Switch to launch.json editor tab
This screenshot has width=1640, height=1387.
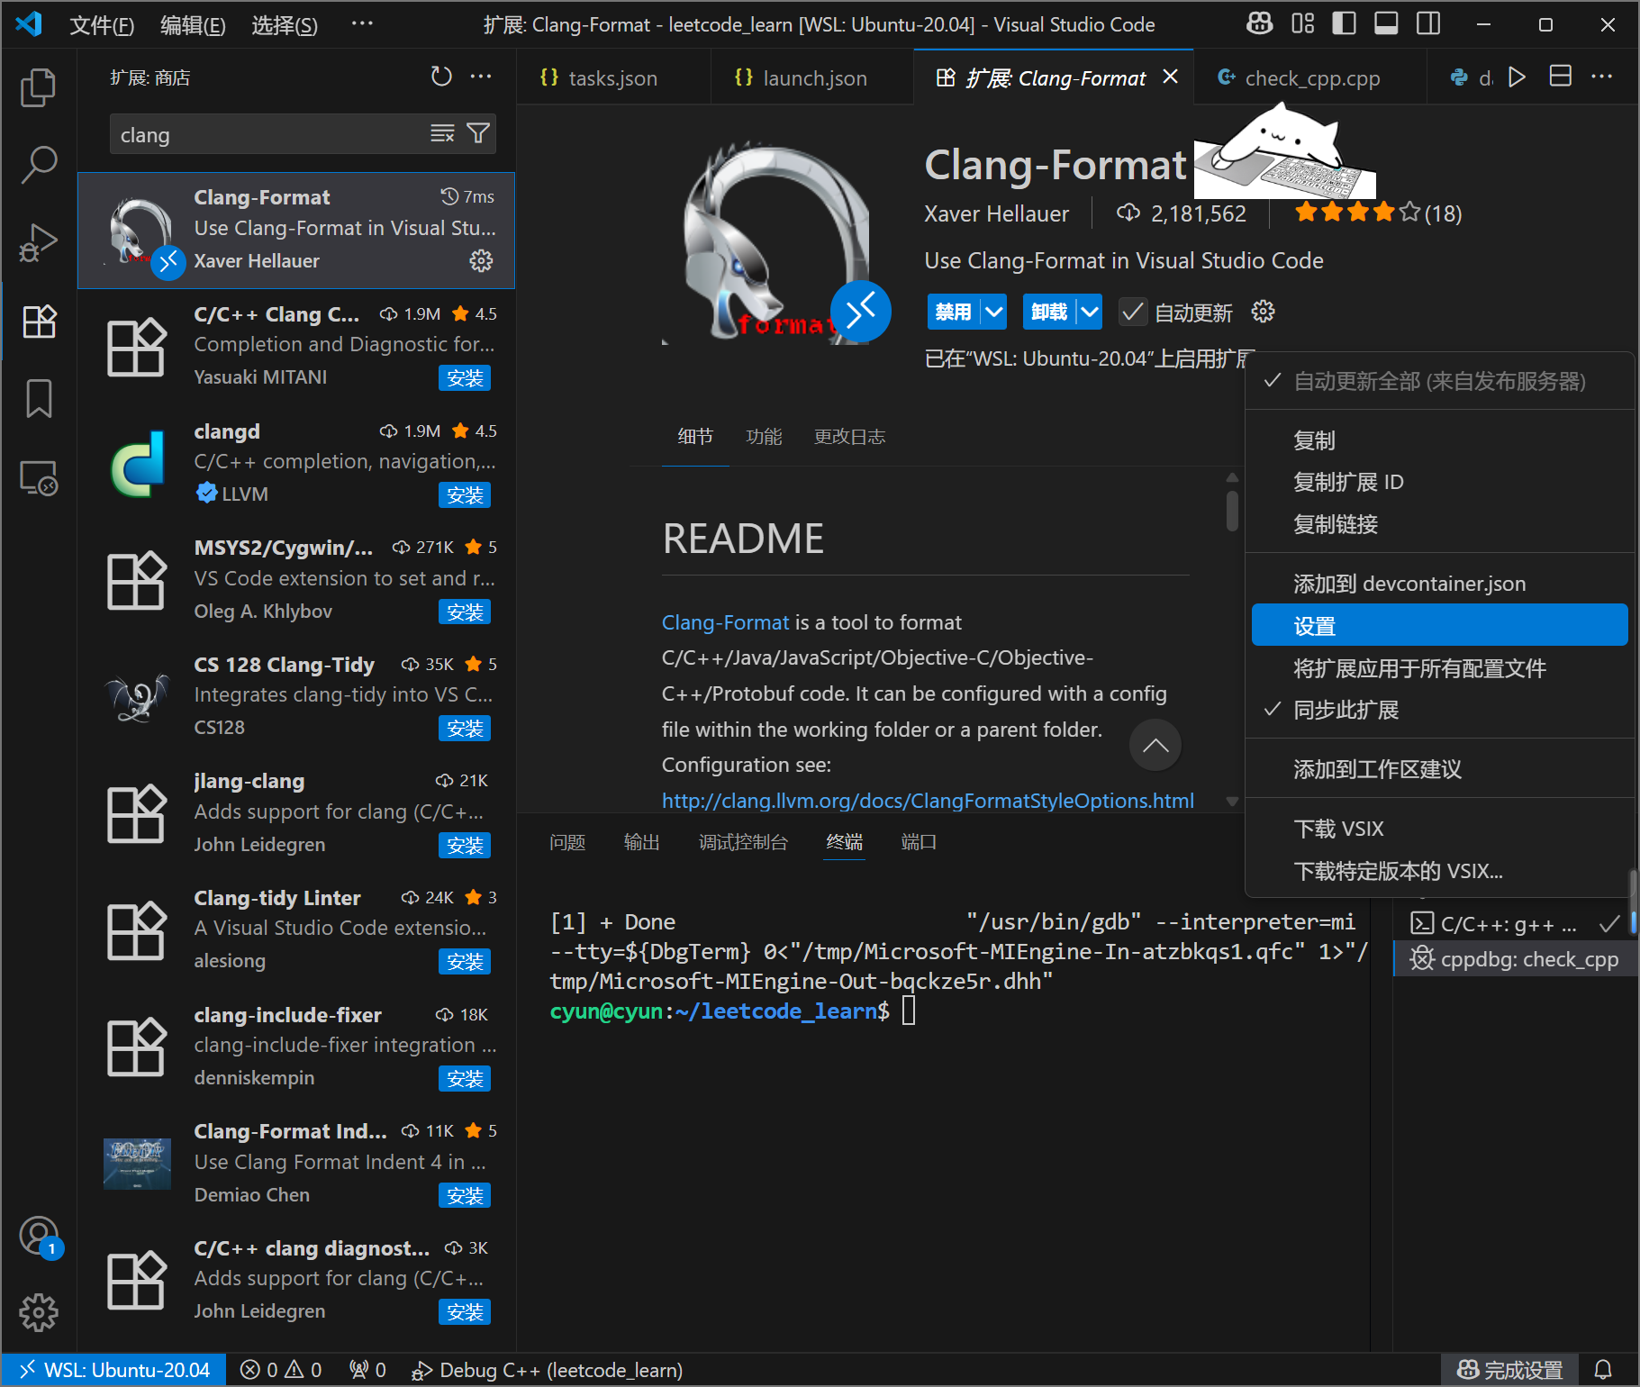pos(814,78)
